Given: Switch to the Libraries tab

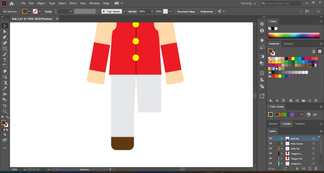Looking at the screenshot, I should tap(288, 43).
